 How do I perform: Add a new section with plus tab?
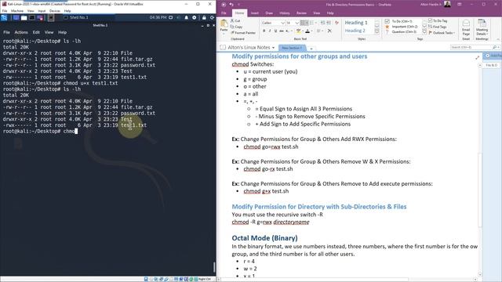point(311,49)
